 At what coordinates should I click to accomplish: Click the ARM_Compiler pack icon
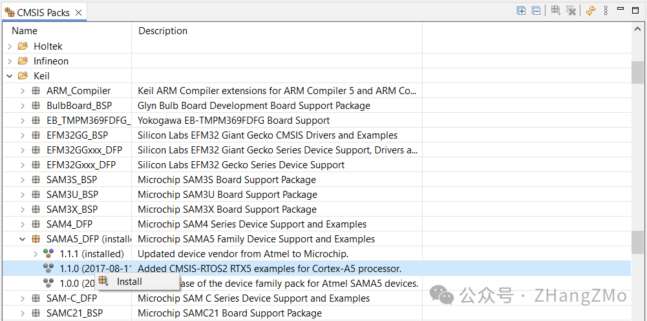[x=36, y=91]
